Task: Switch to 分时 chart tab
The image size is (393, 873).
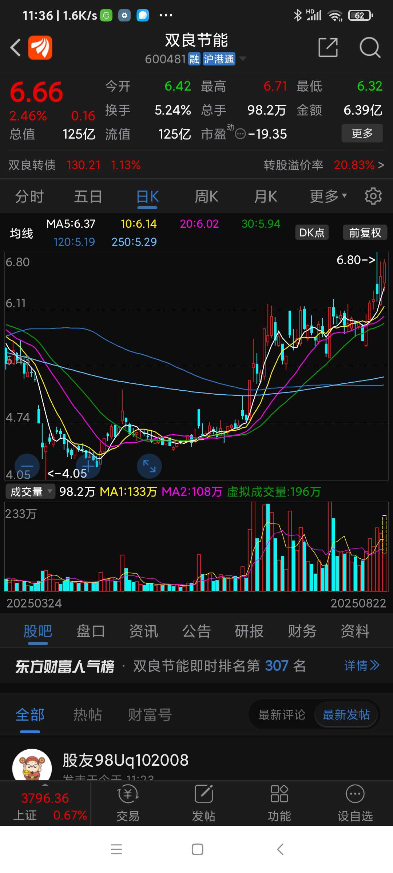Action: (x=29, y=196)
